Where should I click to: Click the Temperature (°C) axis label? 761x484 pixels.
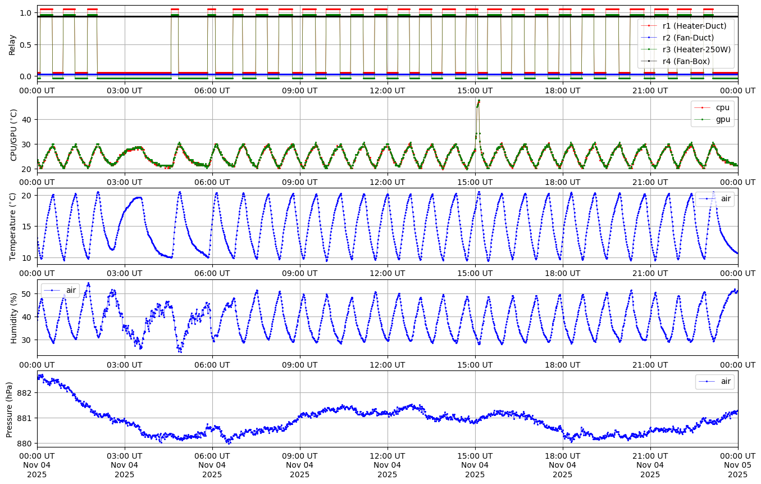pyautogui.click(x=14, y=226)
